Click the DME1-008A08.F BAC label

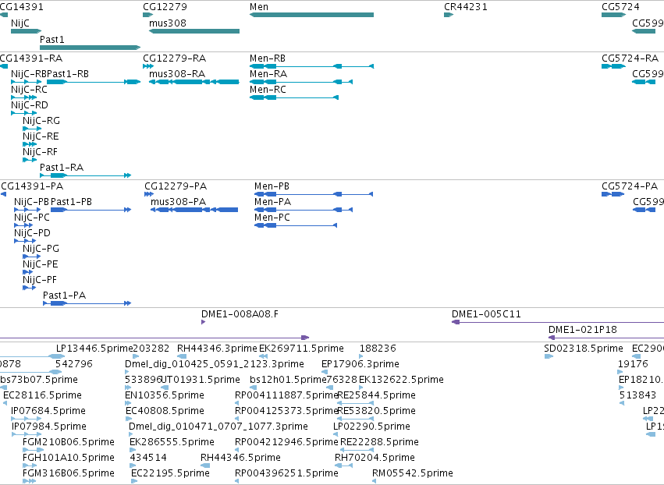pos(240,314)
